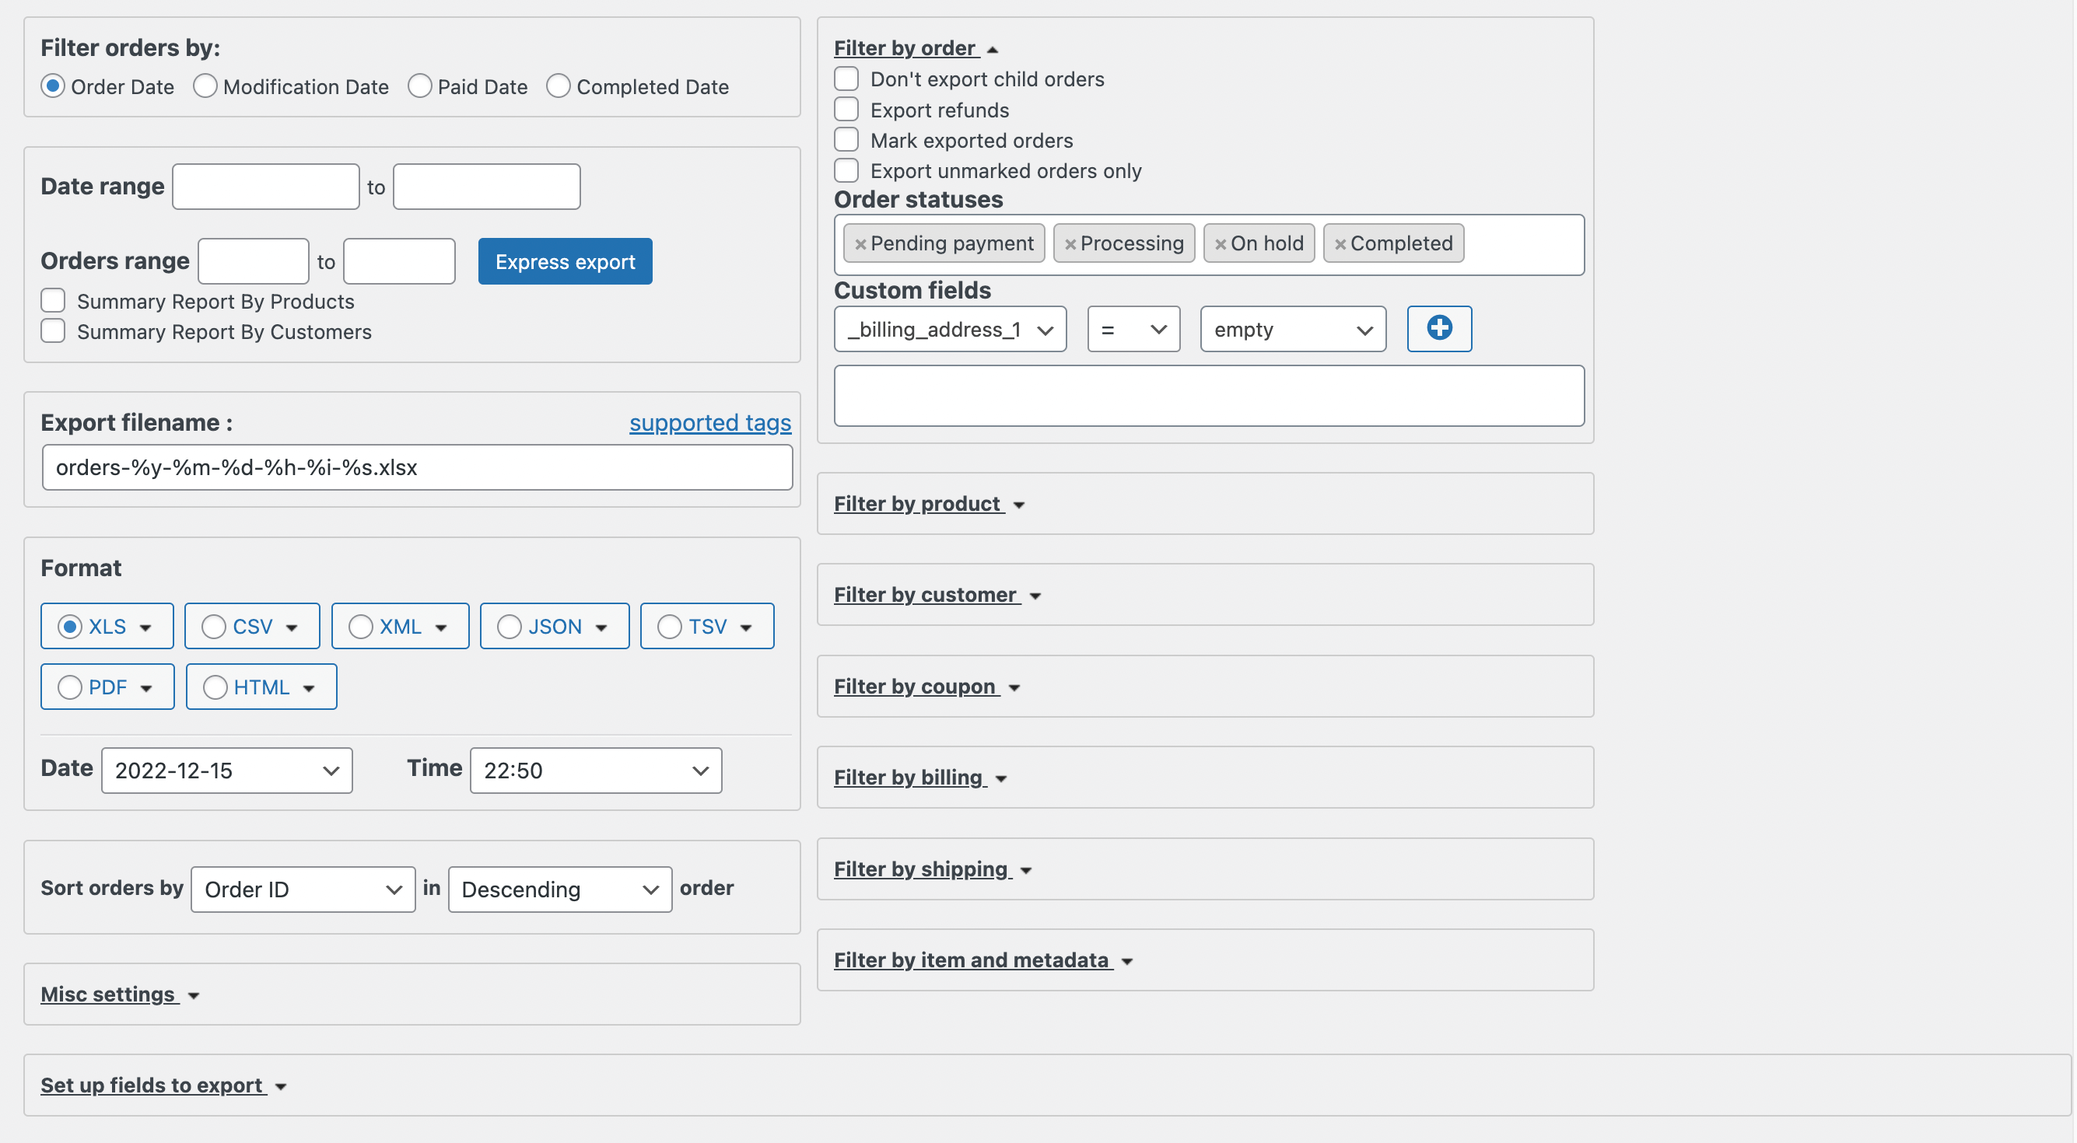Add a new custom field condition with the plus icon
Image resolution: width=2077 pixels, height=1143 pixels.
1439,329
